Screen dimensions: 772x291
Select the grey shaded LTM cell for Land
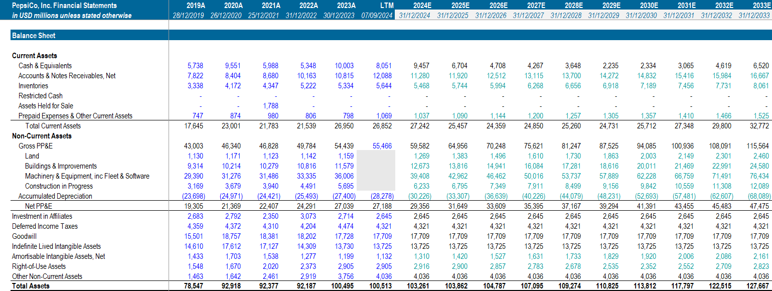pyautogui.click(x=377, y=156)
